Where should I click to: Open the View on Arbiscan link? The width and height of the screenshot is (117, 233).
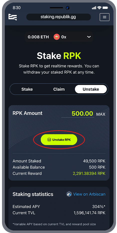coord(89,194)
